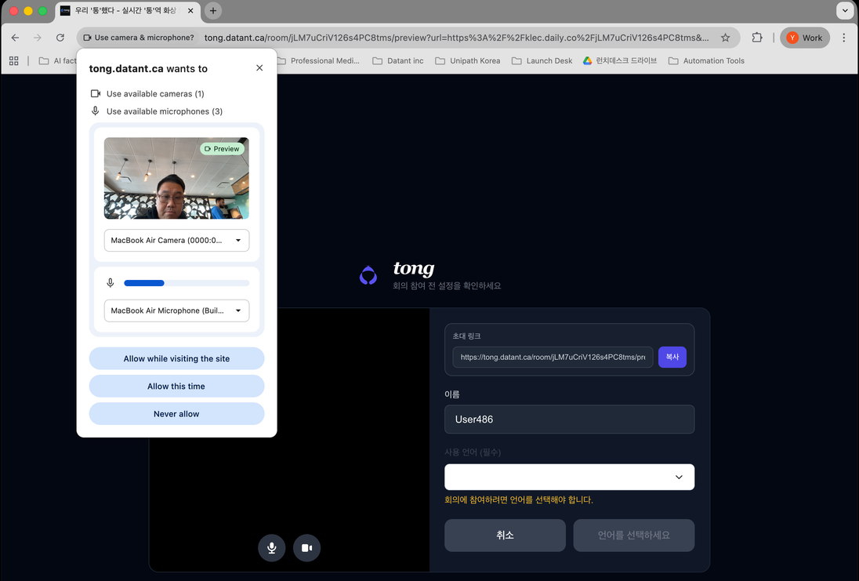Click the invite link URL field
This screenshot has height=581, width=859.
[553, 357]
